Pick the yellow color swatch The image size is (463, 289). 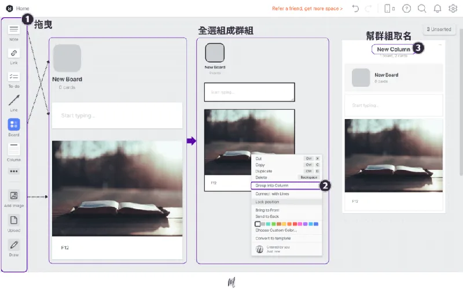(284, 224)
